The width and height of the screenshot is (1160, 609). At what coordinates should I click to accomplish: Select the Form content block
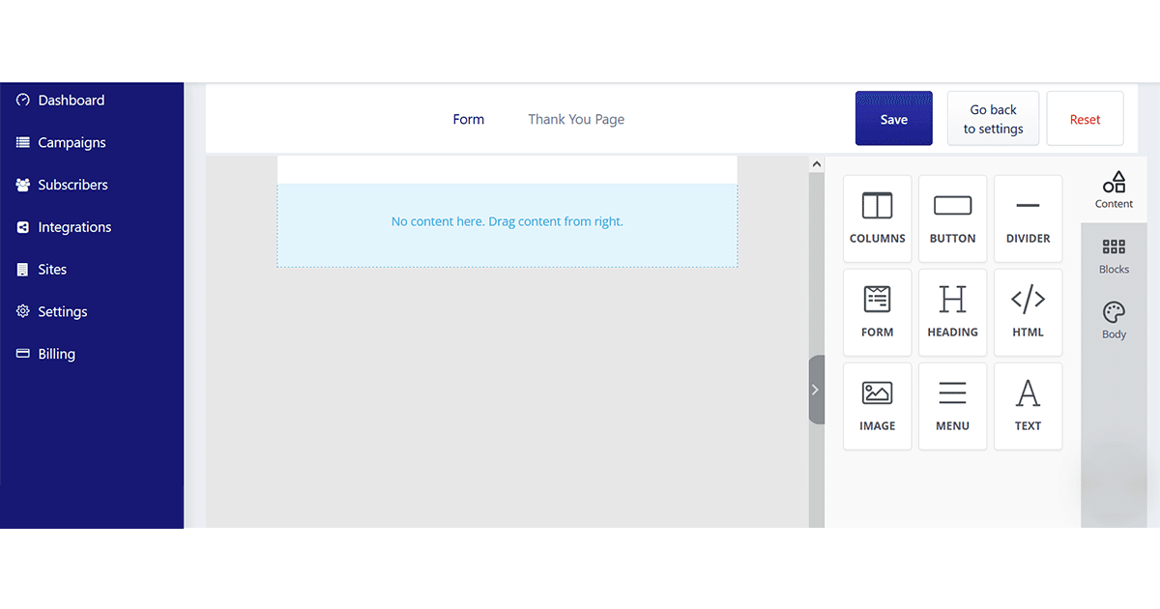tap(877, 312)
